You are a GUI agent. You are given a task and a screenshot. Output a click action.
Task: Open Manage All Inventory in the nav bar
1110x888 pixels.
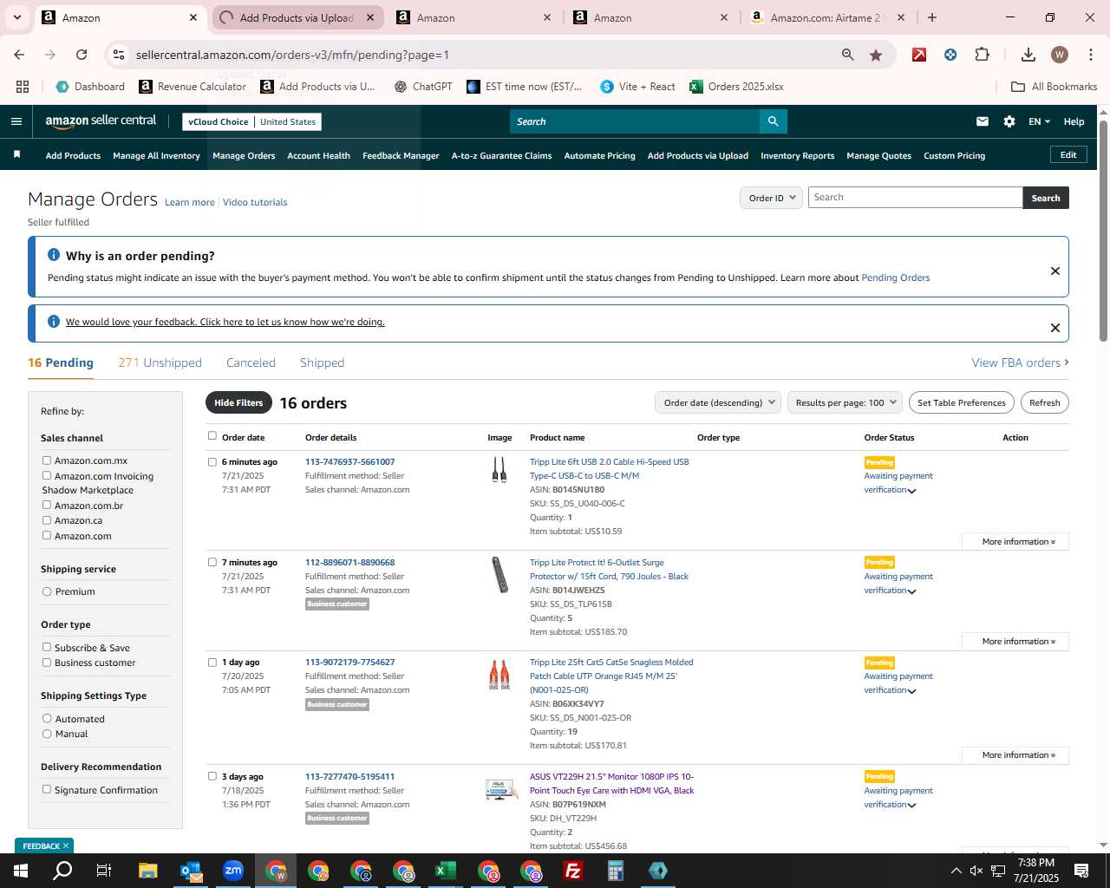[x=156, y=155]
